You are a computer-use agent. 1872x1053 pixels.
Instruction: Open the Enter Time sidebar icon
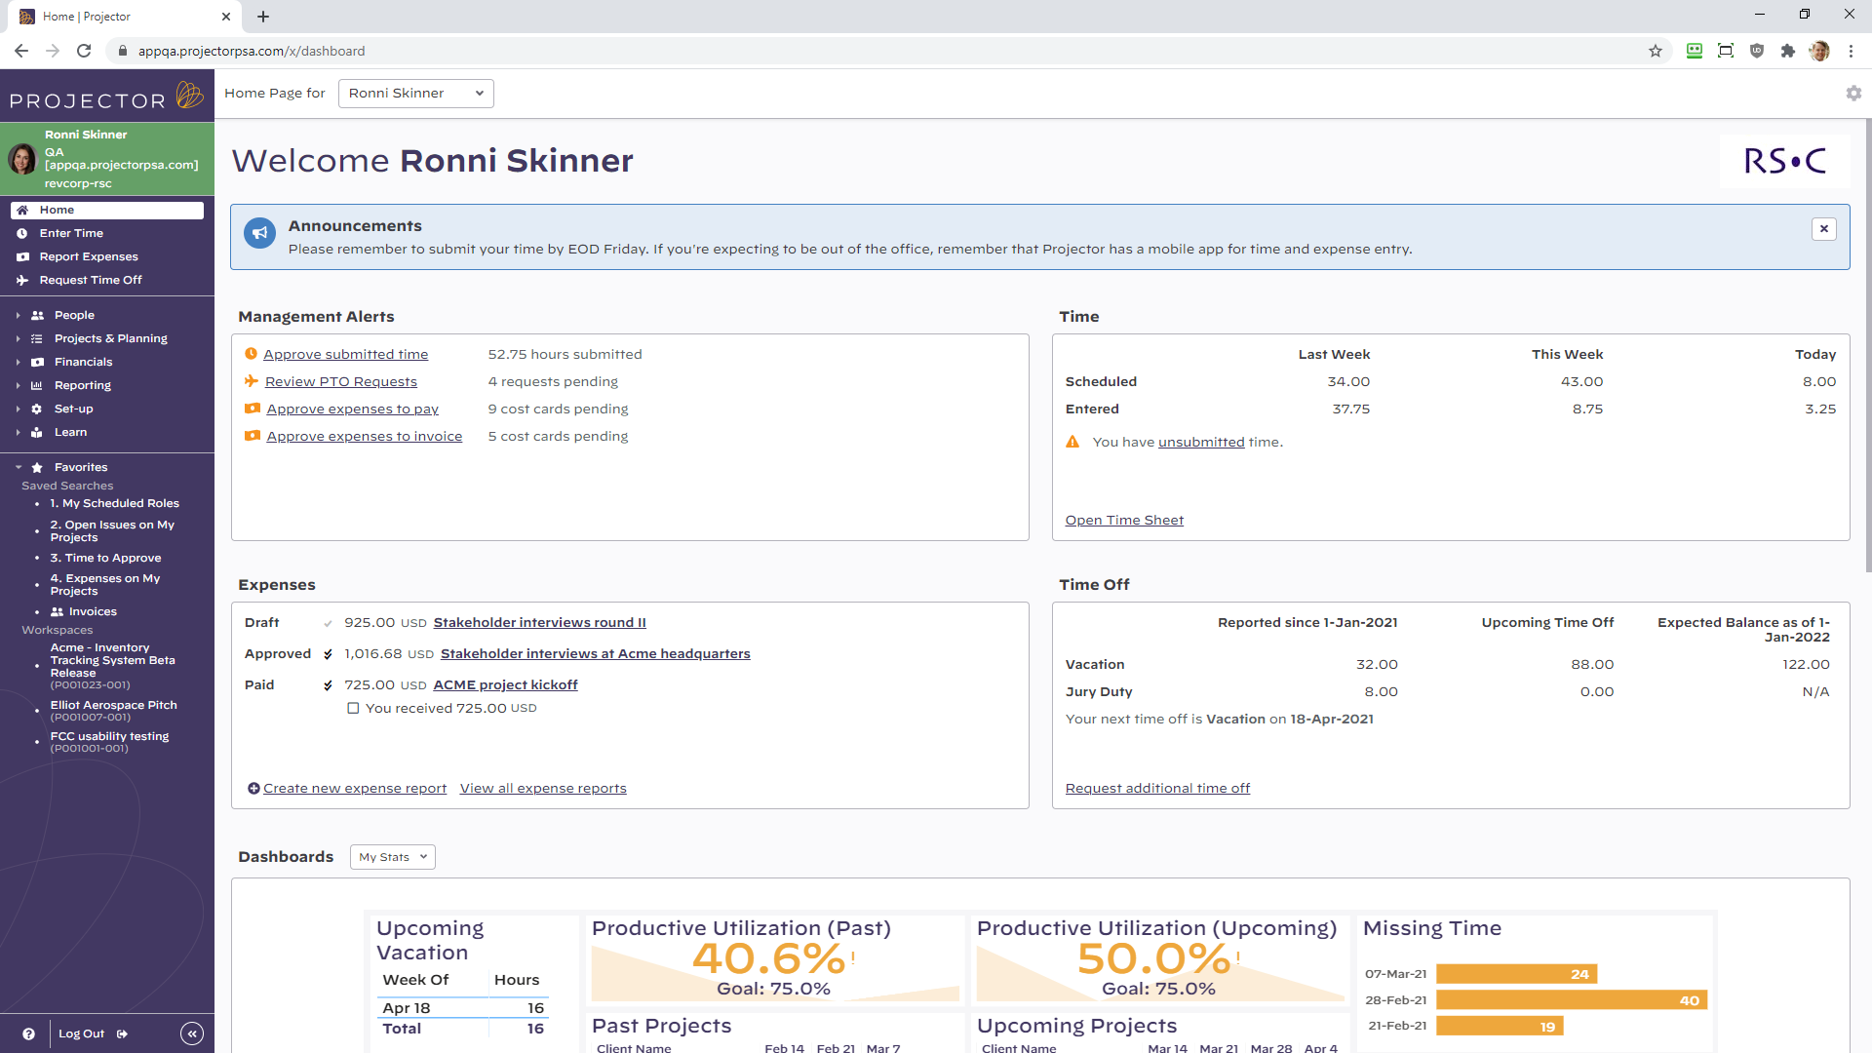pyautogui.click(x=23, y=233)
